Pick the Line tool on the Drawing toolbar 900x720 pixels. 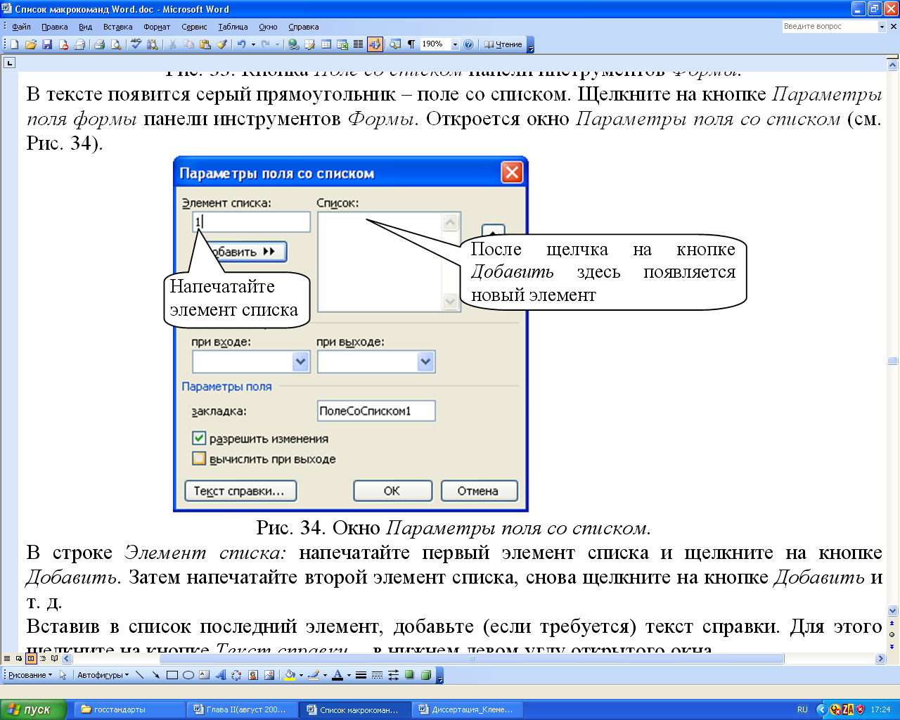139,675
